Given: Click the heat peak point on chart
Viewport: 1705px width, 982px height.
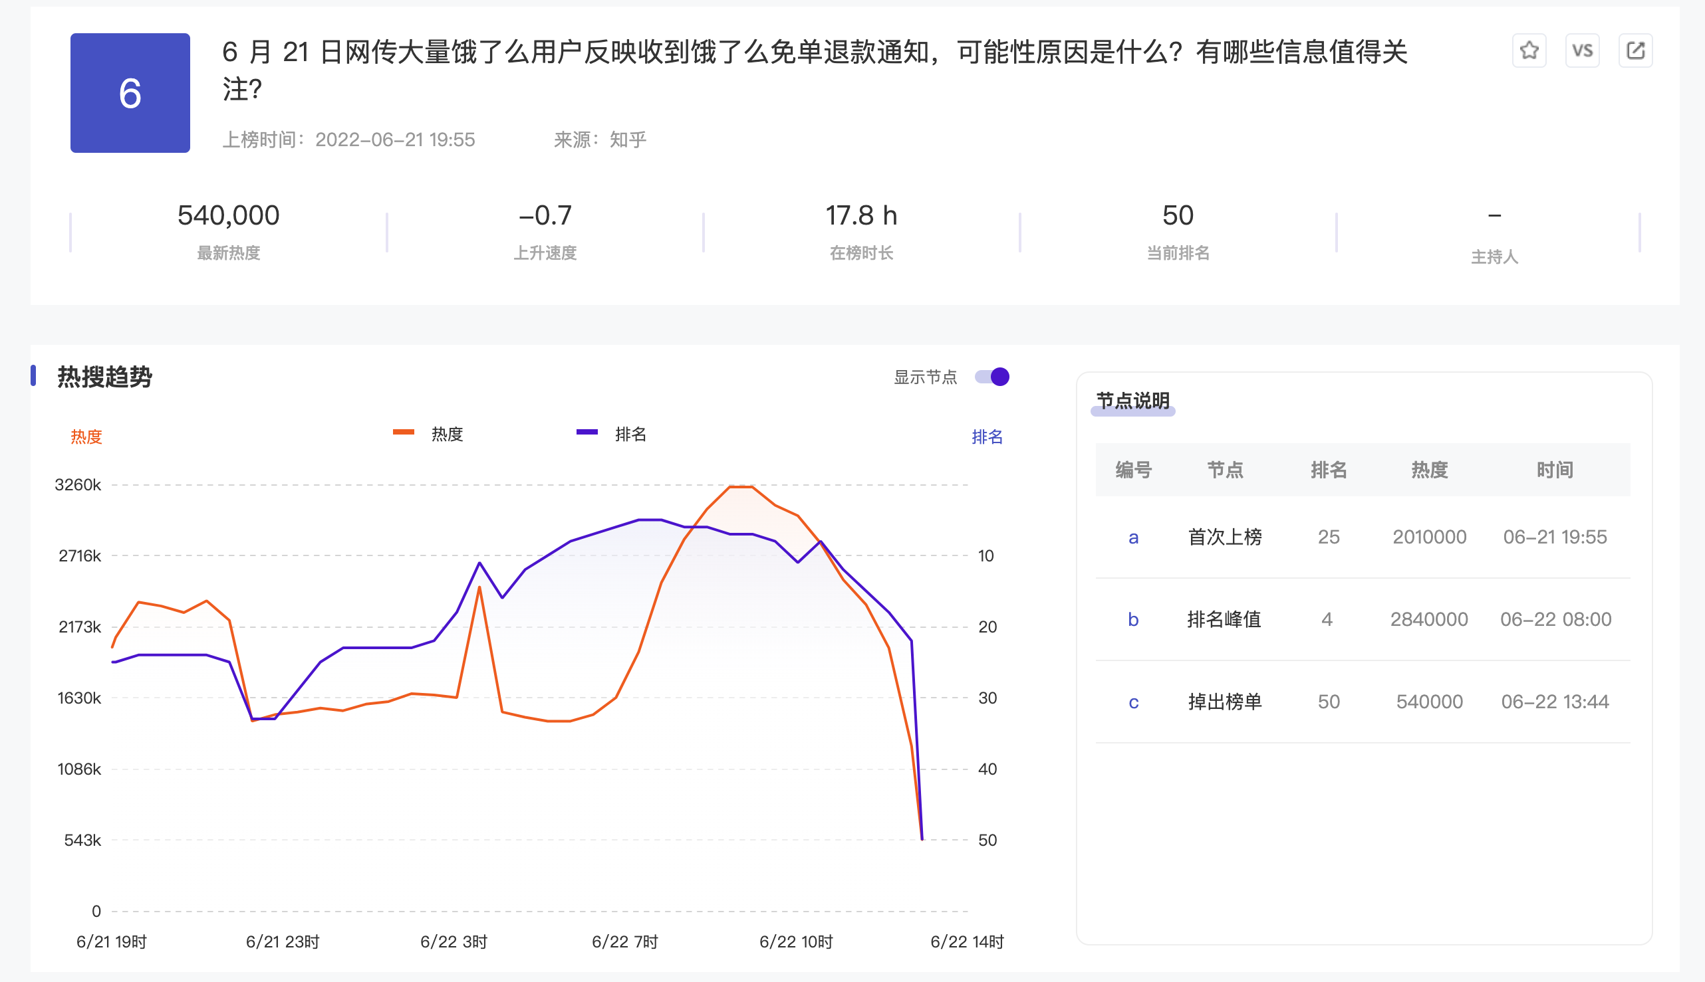Looking at the screenshot, I should (x=741, y=486).
